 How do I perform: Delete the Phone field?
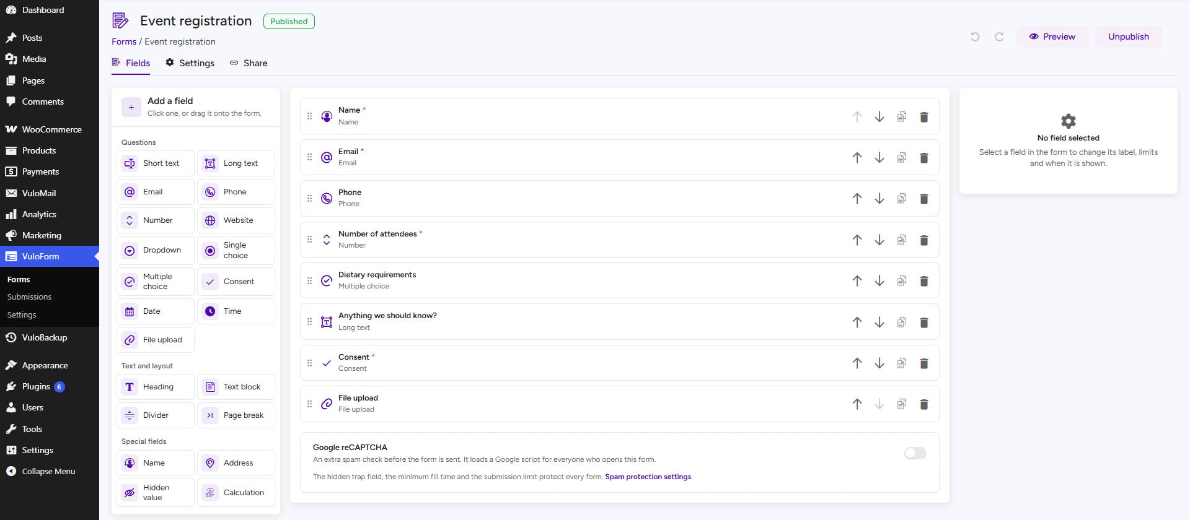pyautogui.click(x=924, y=199)
